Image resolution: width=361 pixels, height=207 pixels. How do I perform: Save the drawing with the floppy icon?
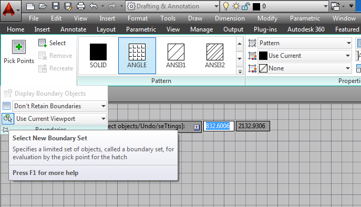(56, 6)
